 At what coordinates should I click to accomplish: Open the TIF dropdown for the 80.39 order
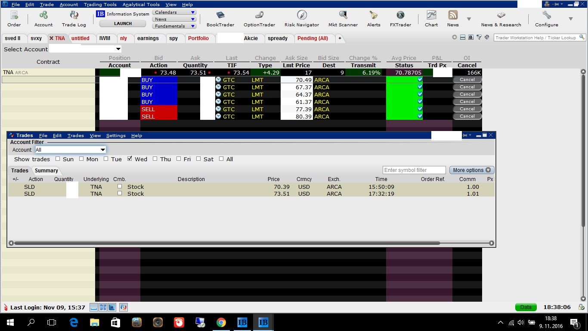[x=219, y=116]
